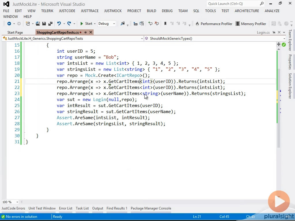
Task: Open the FILE menu
Action: (x=6, y=11)
